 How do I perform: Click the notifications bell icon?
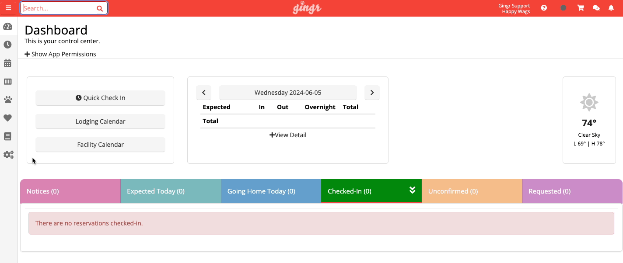(611, 8)
